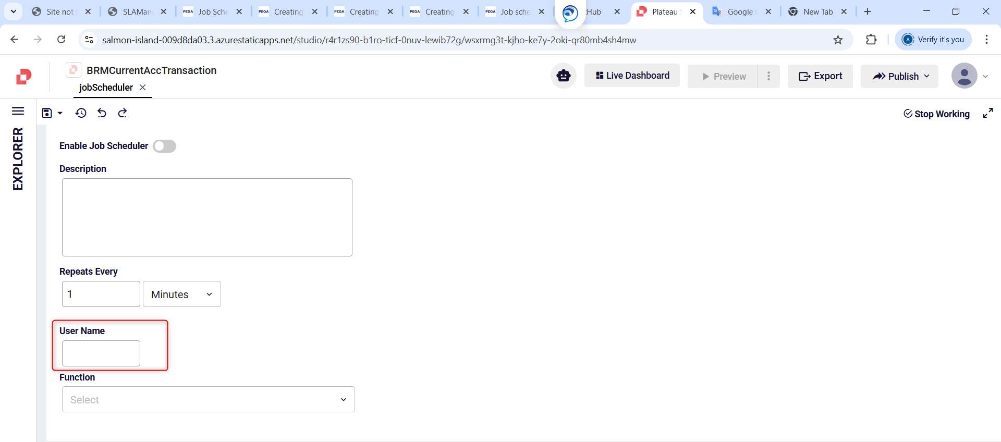Viewport: 1001px width, 442px height.
Task: Open the Minutes unit dropdown
Action: click(181, 294)
